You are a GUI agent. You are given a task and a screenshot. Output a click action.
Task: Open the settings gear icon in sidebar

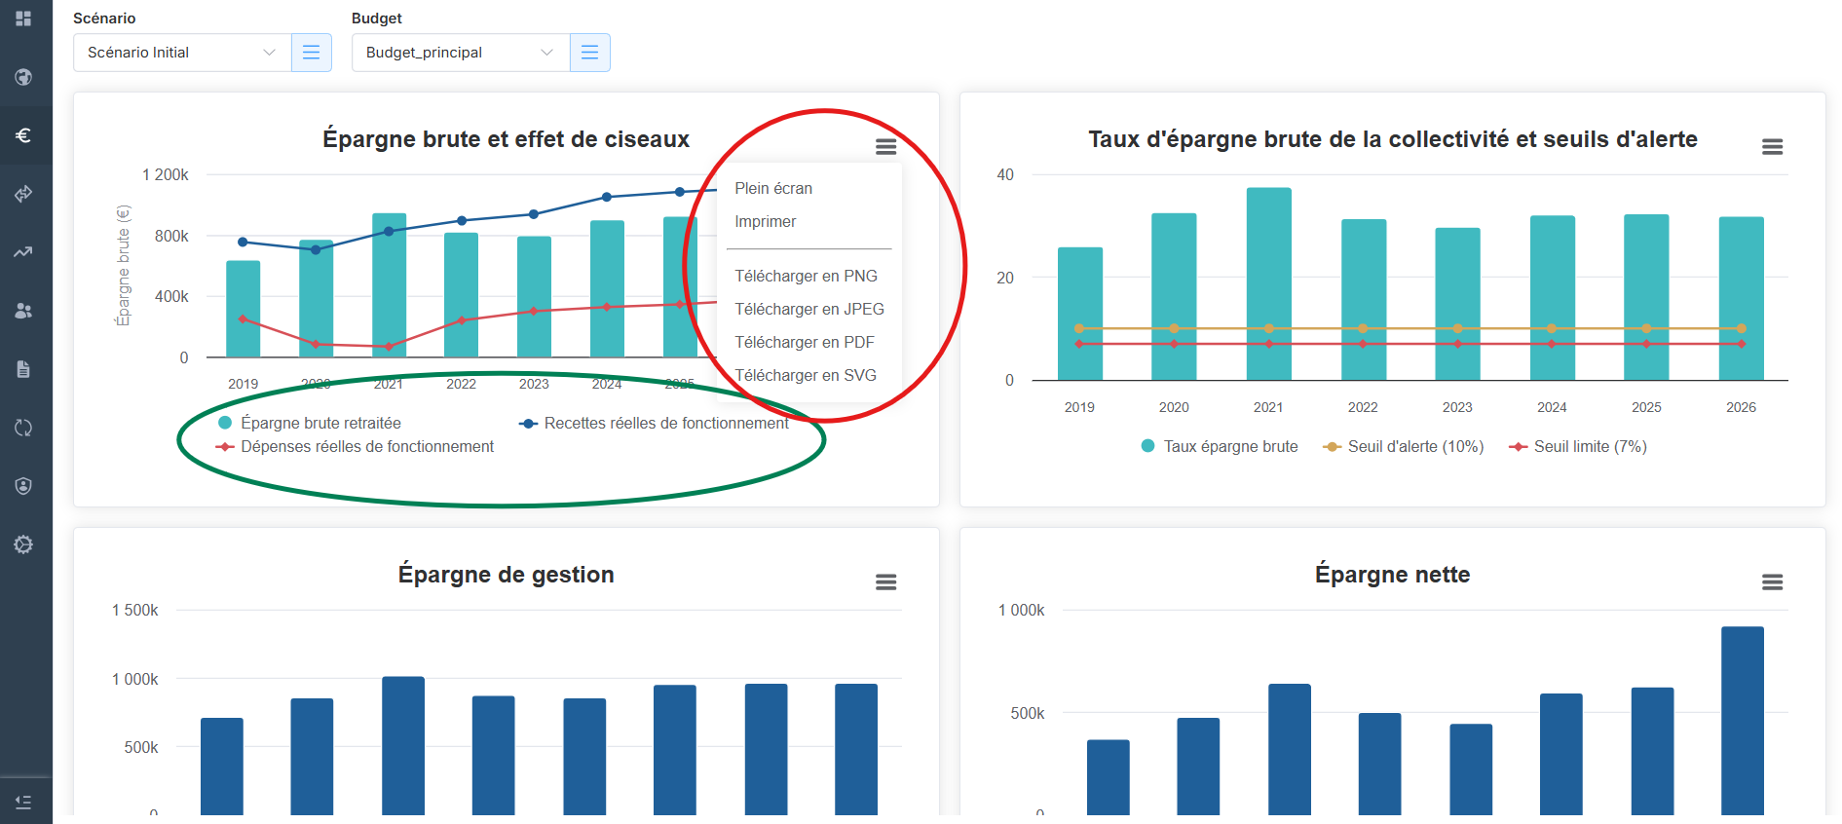click(23, 544)
